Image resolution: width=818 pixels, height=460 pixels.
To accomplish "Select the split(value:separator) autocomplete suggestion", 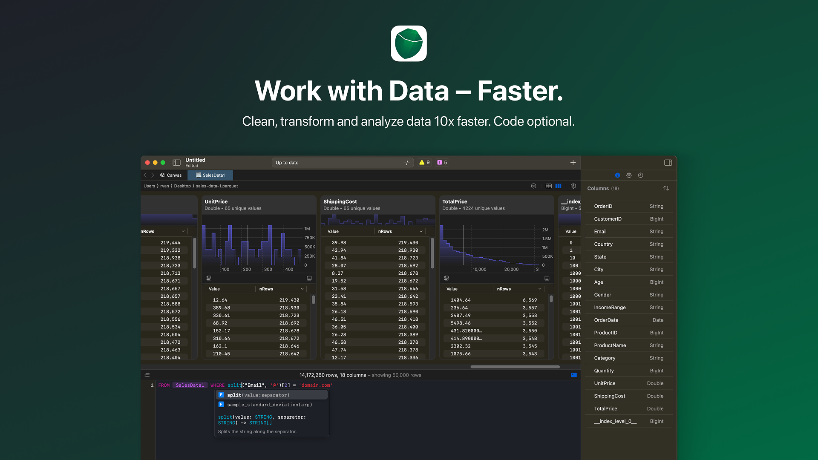I will [272, 395].
